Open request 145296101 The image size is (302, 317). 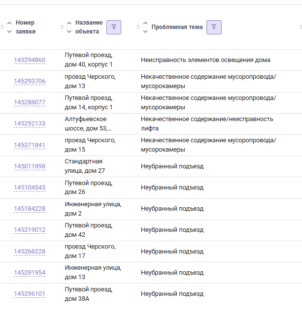[30, 294]
